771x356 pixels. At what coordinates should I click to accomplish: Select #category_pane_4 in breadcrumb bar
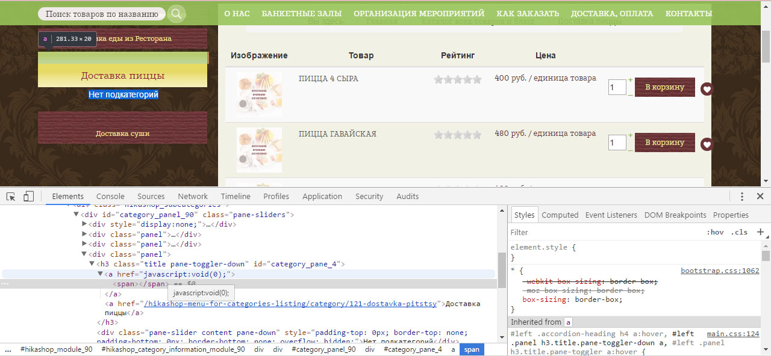click(x=413, y=349)
